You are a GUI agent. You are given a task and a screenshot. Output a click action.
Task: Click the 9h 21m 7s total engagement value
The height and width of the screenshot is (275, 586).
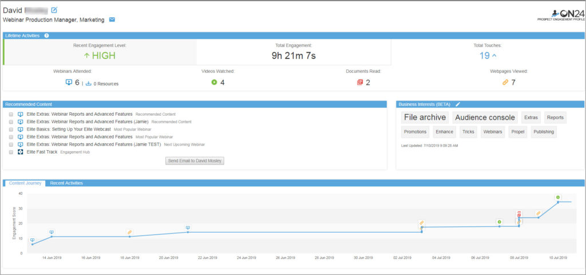[x=294, y=56]
